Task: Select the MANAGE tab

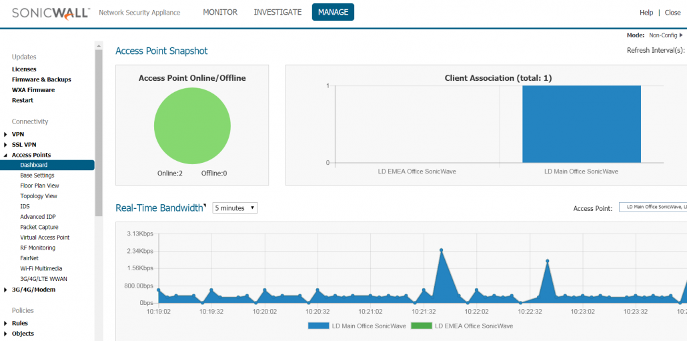Action: [x=333, y=12]
